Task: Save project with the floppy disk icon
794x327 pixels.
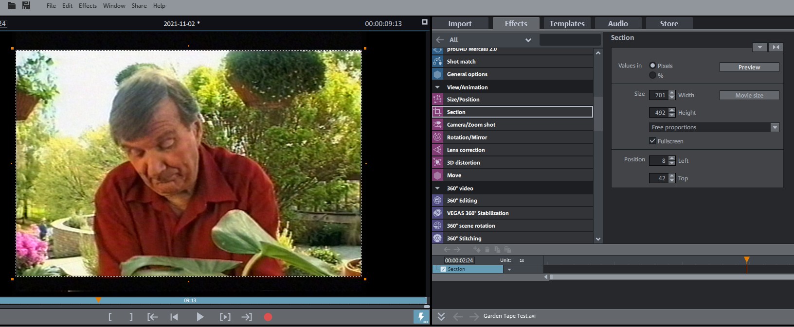Action: (x=26, y=5)
